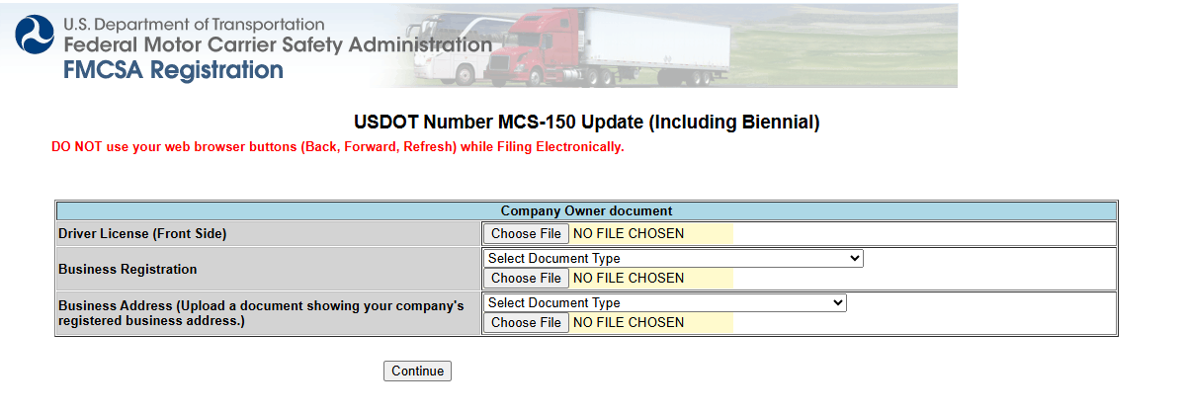This screenshot has height=414, width=1185.
Task: Click Business Address 'NO FILE CHOSEN' field
Action: click(650, 323)
